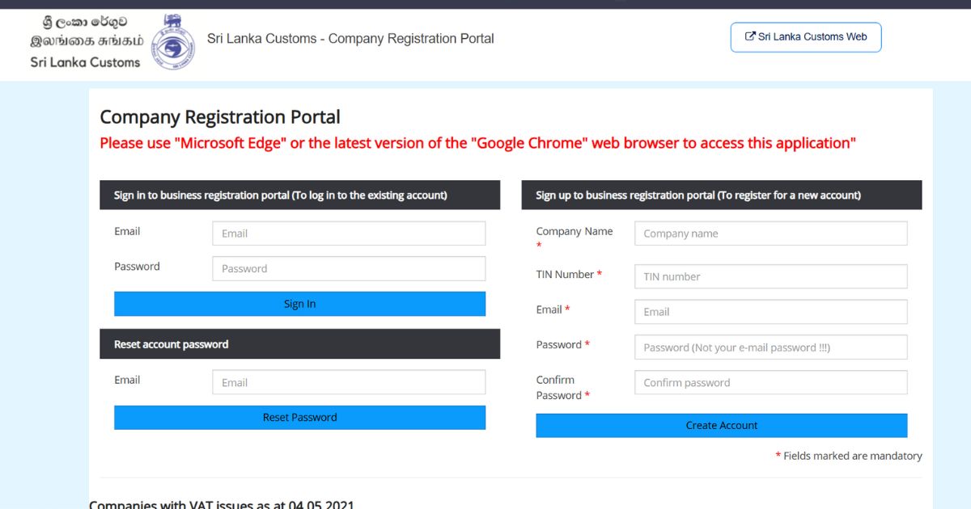Click the Reset account password section header

tap(172, 344)
